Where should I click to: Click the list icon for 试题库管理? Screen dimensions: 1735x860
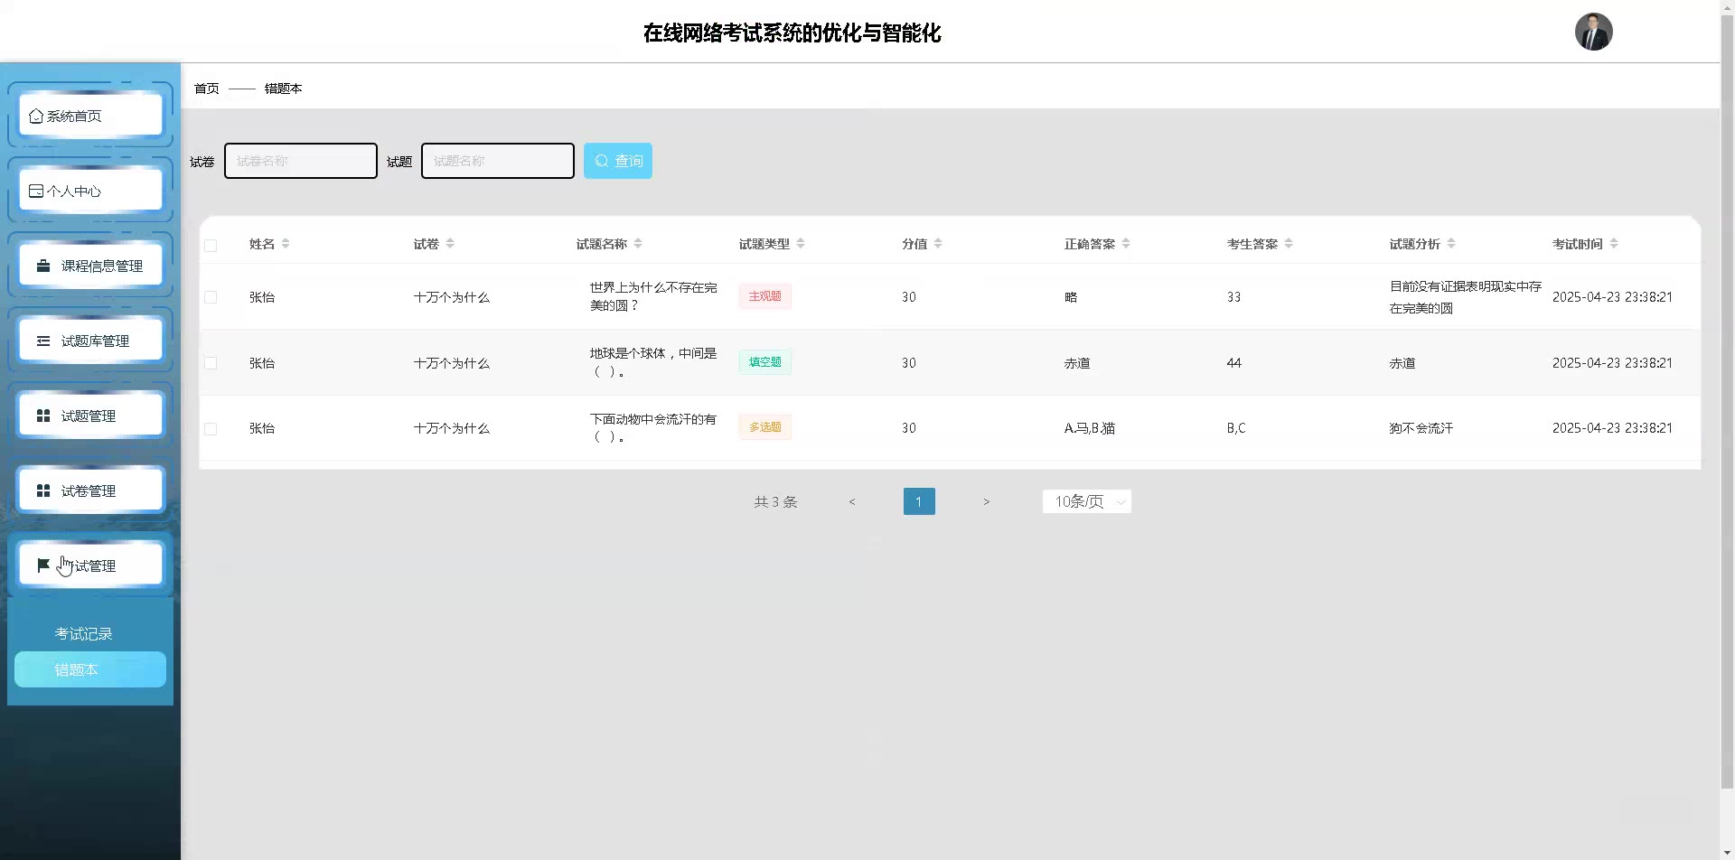pos(43,341)
